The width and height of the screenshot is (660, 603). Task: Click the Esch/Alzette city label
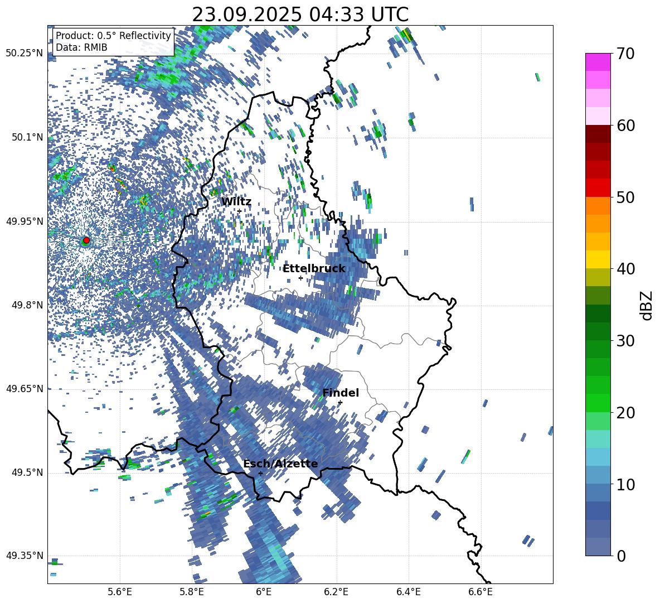pos(280,464)
